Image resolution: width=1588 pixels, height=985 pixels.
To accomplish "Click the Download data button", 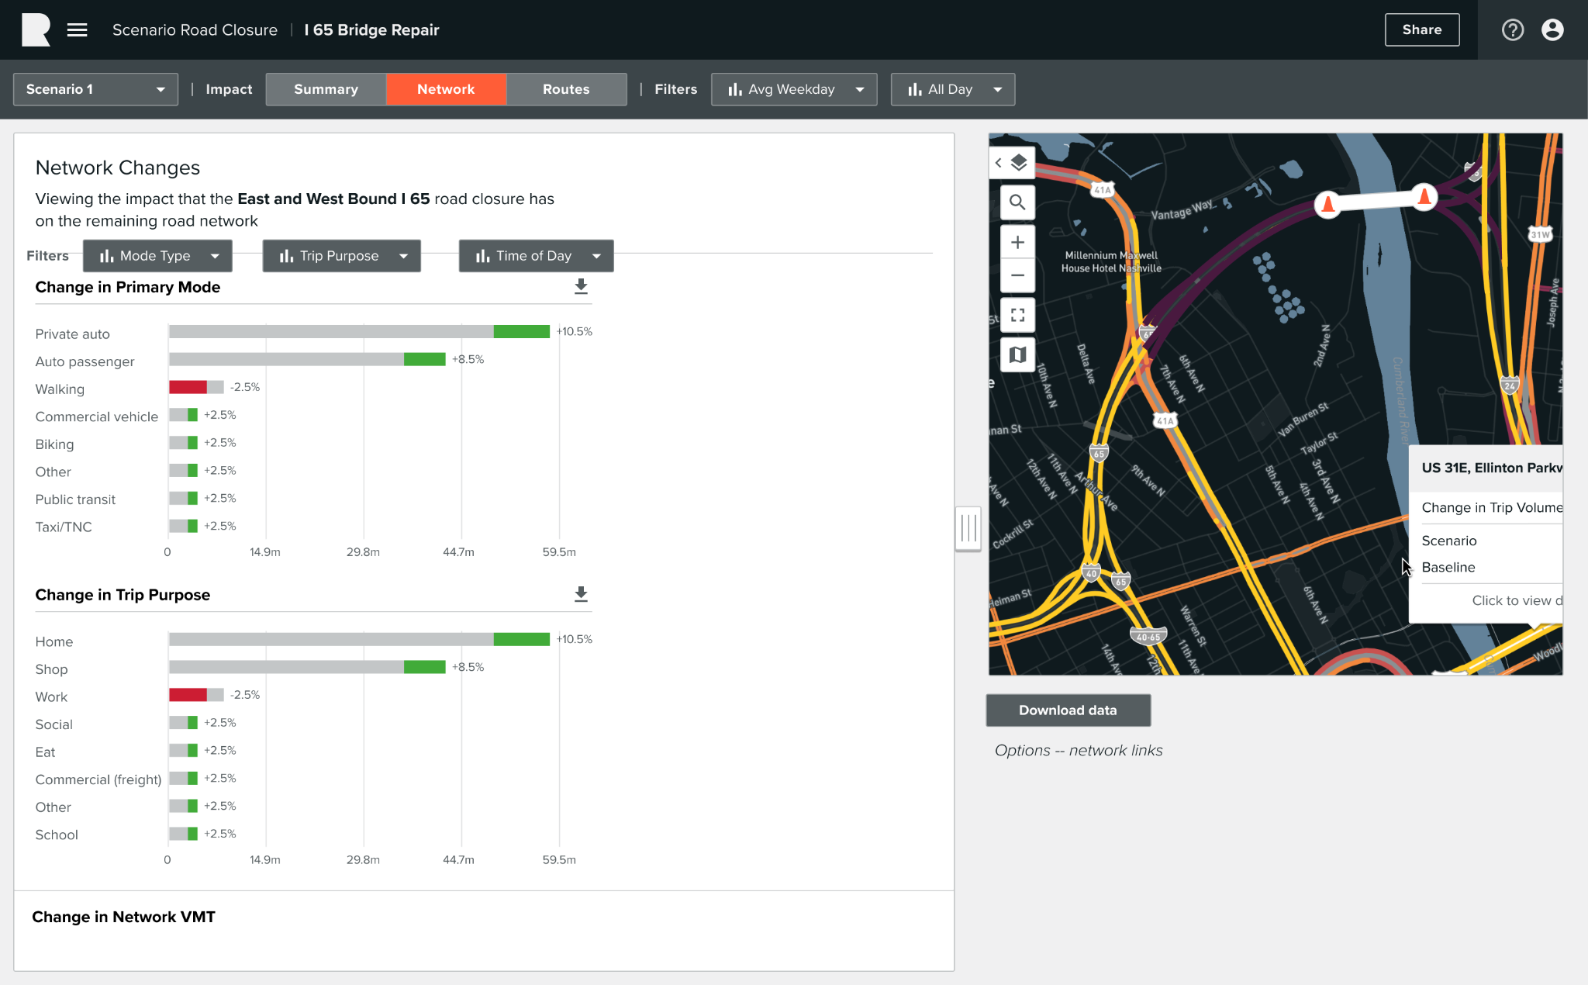I will [1068, 710].
